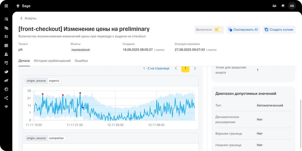Go to previous page chevron
The width and height of the screenshot is (302, 151).
pyautogui.click(x=176, y=68)
